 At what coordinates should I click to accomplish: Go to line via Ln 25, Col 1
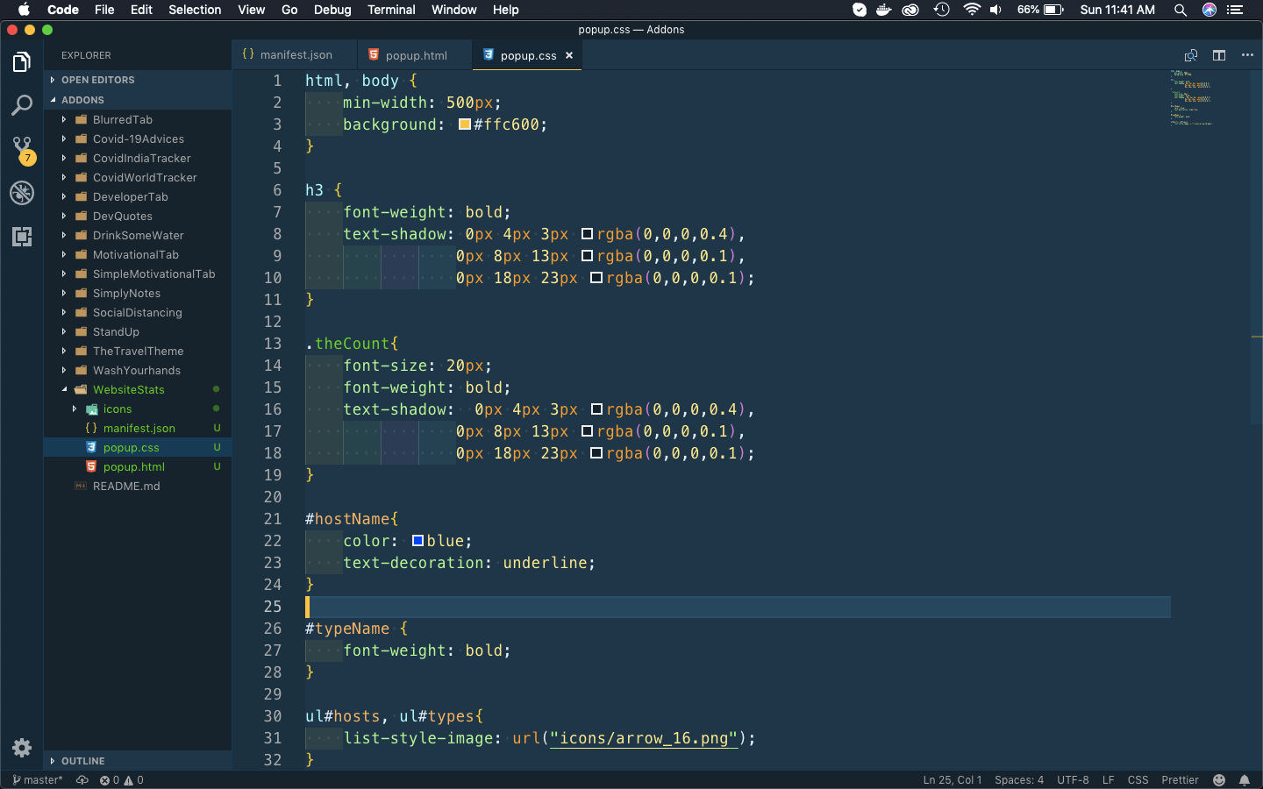[952, 780]
